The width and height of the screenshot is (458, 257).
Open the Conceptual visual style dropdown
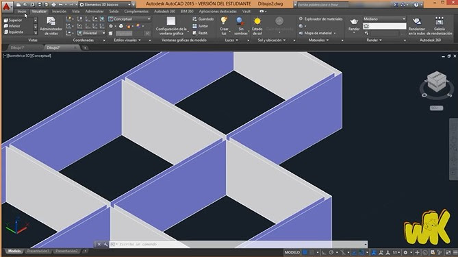pos(129,19)
